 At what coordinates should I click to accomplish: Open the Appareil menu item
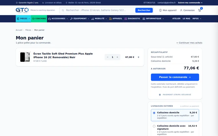click(116, 19)
